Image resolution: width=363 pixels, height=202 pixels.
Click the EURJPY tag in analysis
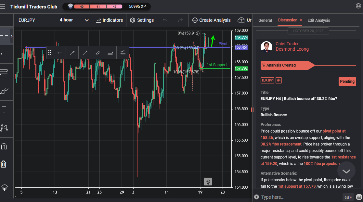267,80
